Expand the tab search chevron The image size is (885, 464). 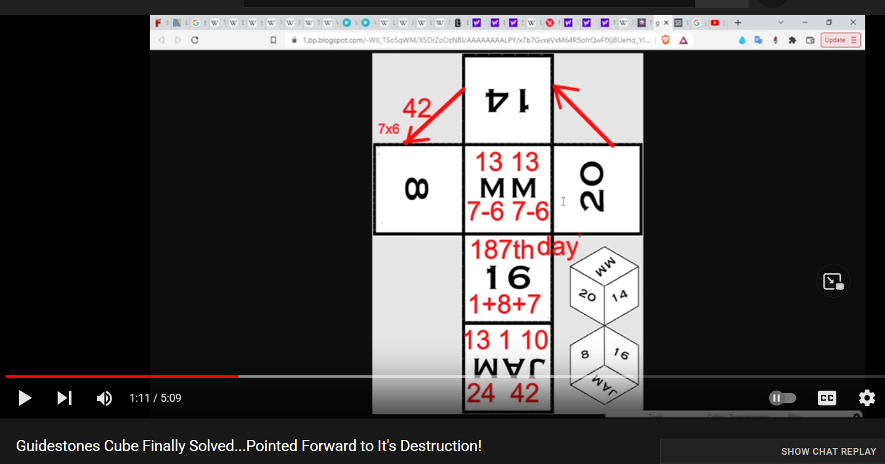[x=781, y=23]
